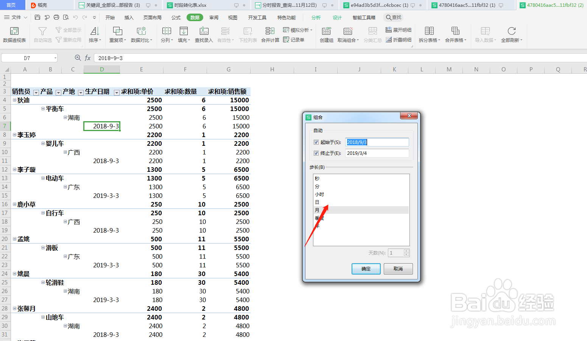Click the 终止于 date input field
This screenshot has height=341, width=587.
(377, 153)
